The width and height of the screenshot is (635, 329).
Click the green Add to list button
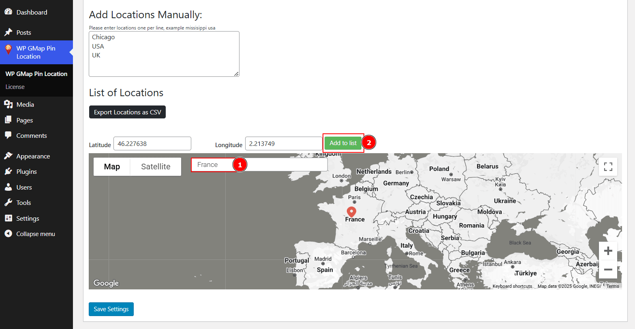click(343, 143)
